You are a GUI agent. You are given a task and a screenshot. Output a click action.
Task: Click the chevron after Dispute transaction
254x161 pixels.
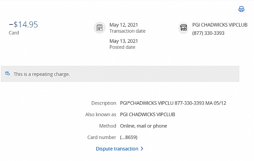pyautogui.click(x=142, y=149)
